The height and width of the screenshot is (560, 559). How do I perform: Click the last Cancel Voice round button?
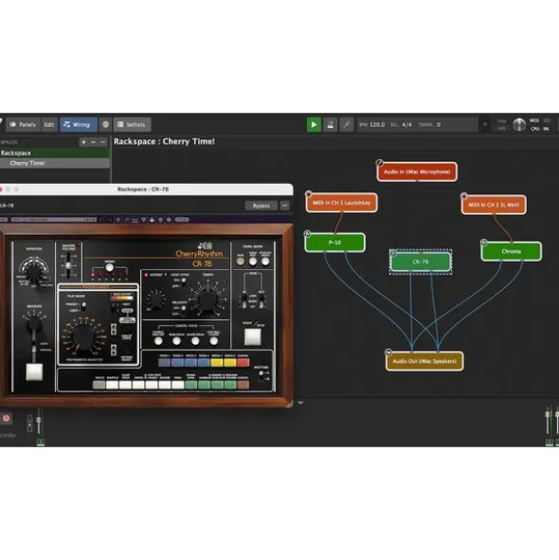(213, 341)
